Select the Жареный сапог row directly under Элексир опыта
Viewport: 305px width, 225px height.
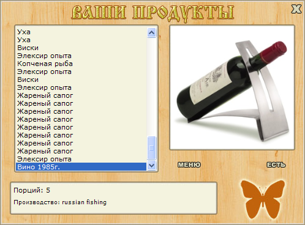81,95
